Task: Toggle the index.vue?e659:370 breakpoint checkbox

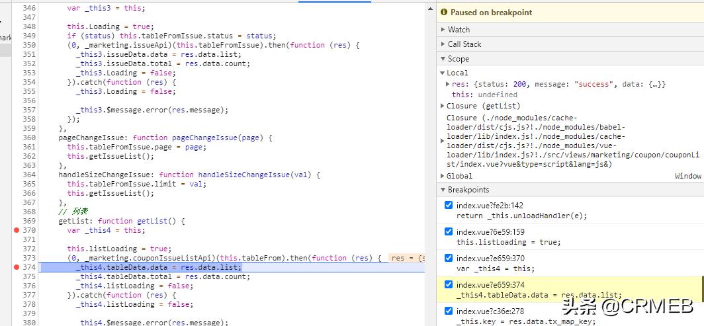Action: coord(449,258)
